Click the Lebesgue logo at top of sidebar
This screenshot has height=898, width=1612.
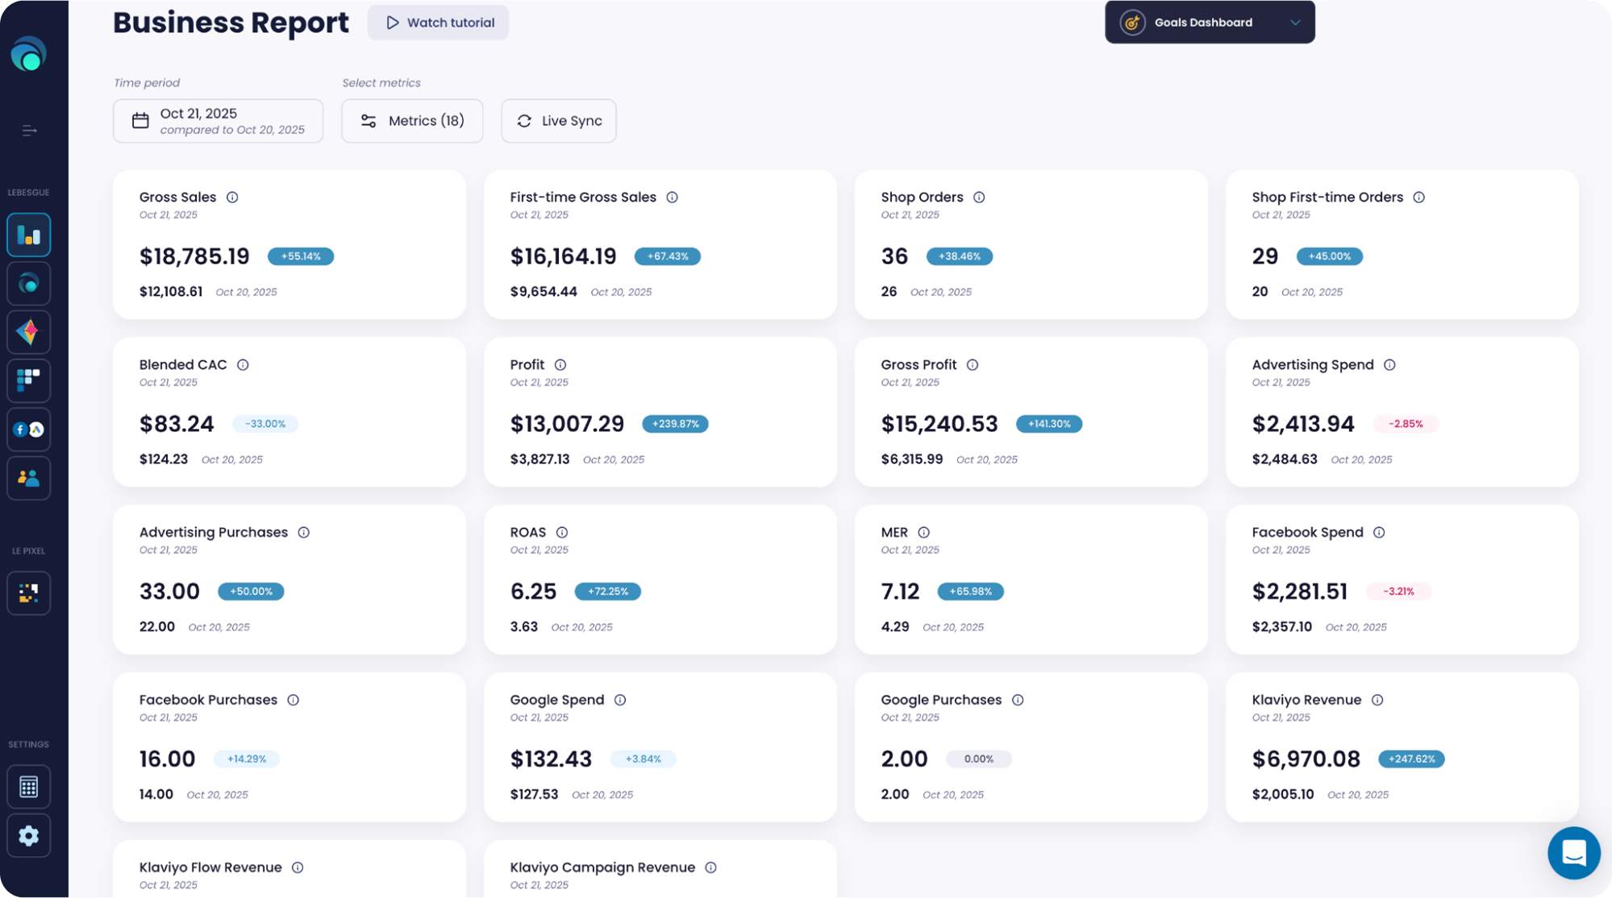tap(29, 55)
